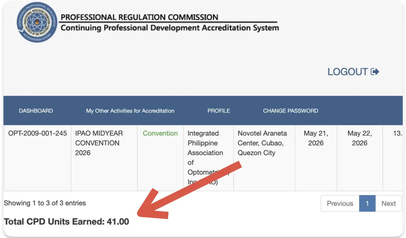406x238 pixels.
Task: Log out via the LOGOUT link
Action: pos(353,72)
